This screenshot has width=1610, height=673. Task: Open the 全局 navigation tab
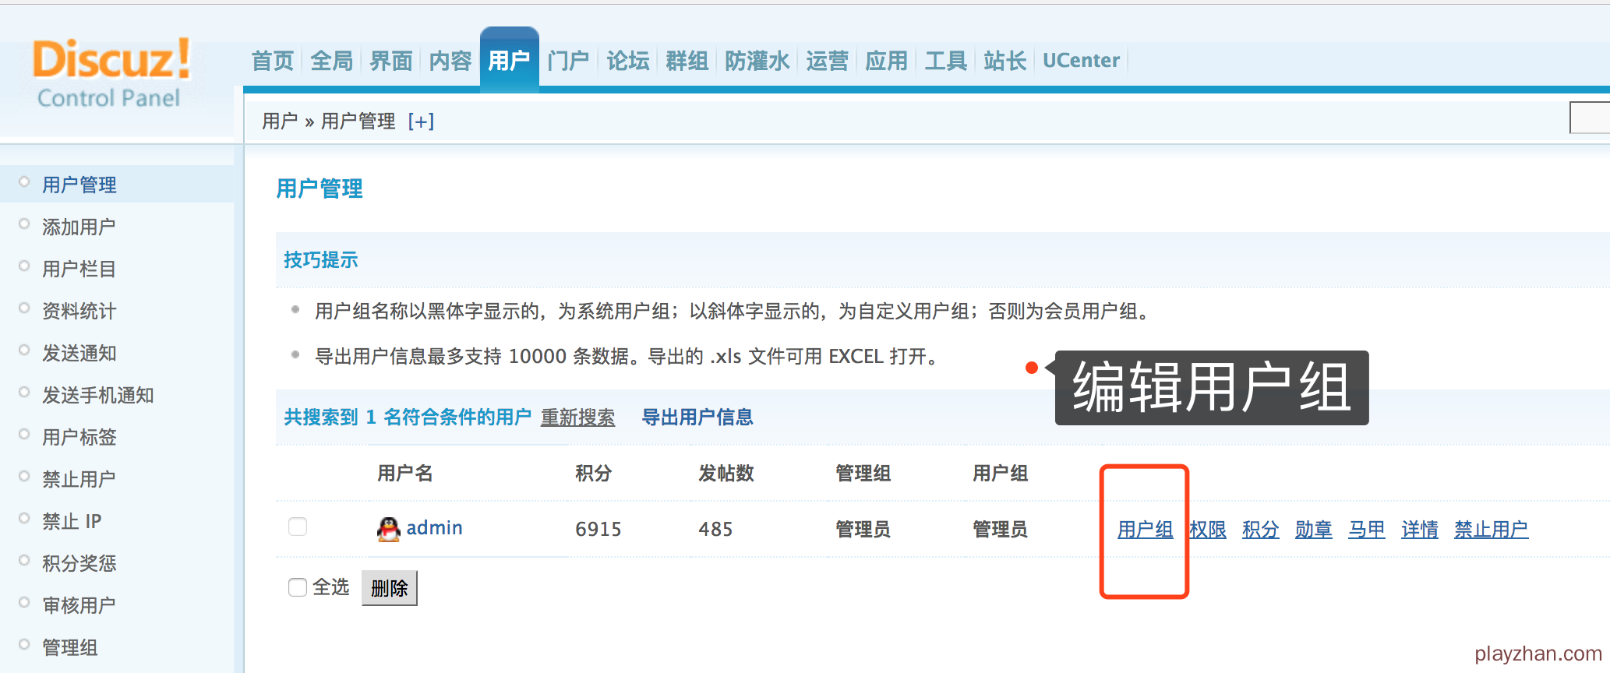[x=331, y=61]
